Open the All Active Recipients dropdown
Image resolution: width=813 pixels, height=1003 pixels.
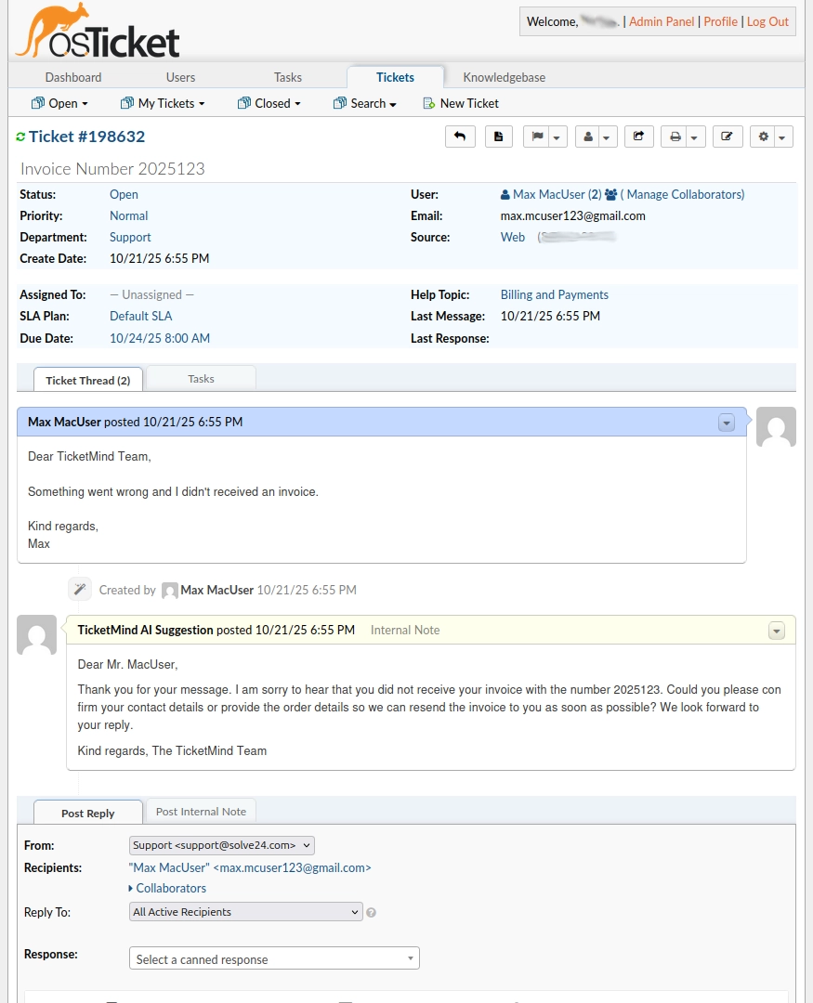pyautogui.click(x=245, y=912)
